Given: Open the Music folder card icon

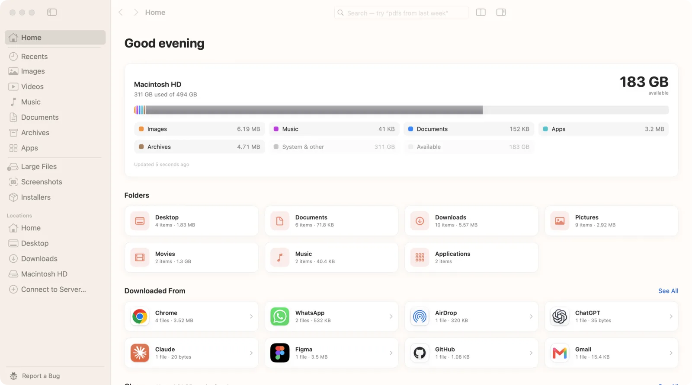Looking at the screenshot, I should (x=280, y=258).
